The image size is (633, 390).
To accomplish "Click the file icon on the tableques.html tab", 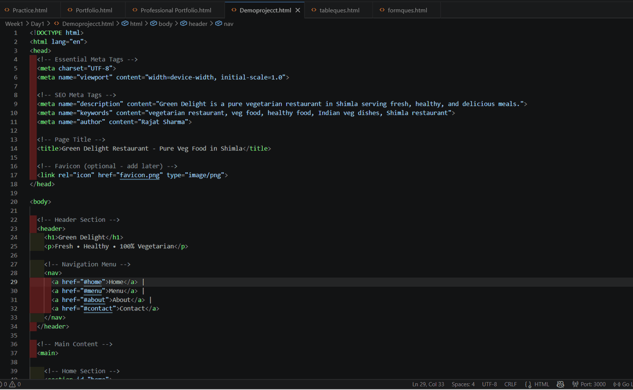I will coord(314,10).
